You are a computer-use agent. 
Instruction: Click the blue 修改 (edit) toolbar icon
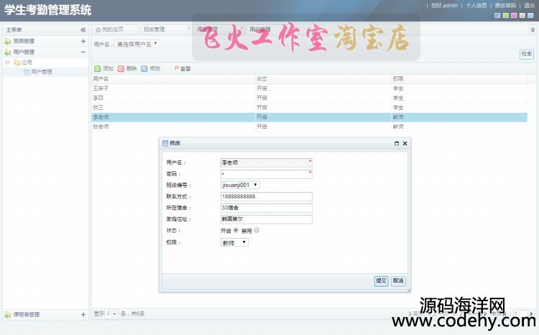coord(144,69)
